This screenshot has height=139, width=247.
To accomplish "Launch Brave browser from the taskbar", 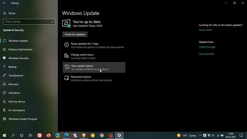I will click(x=84, y=136).
